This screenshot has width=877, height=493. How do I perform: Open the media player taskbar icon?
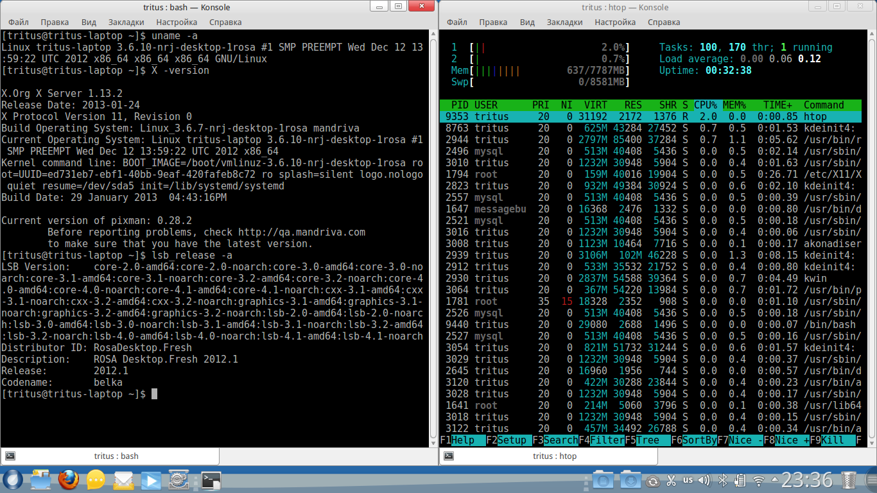(151, 480)
